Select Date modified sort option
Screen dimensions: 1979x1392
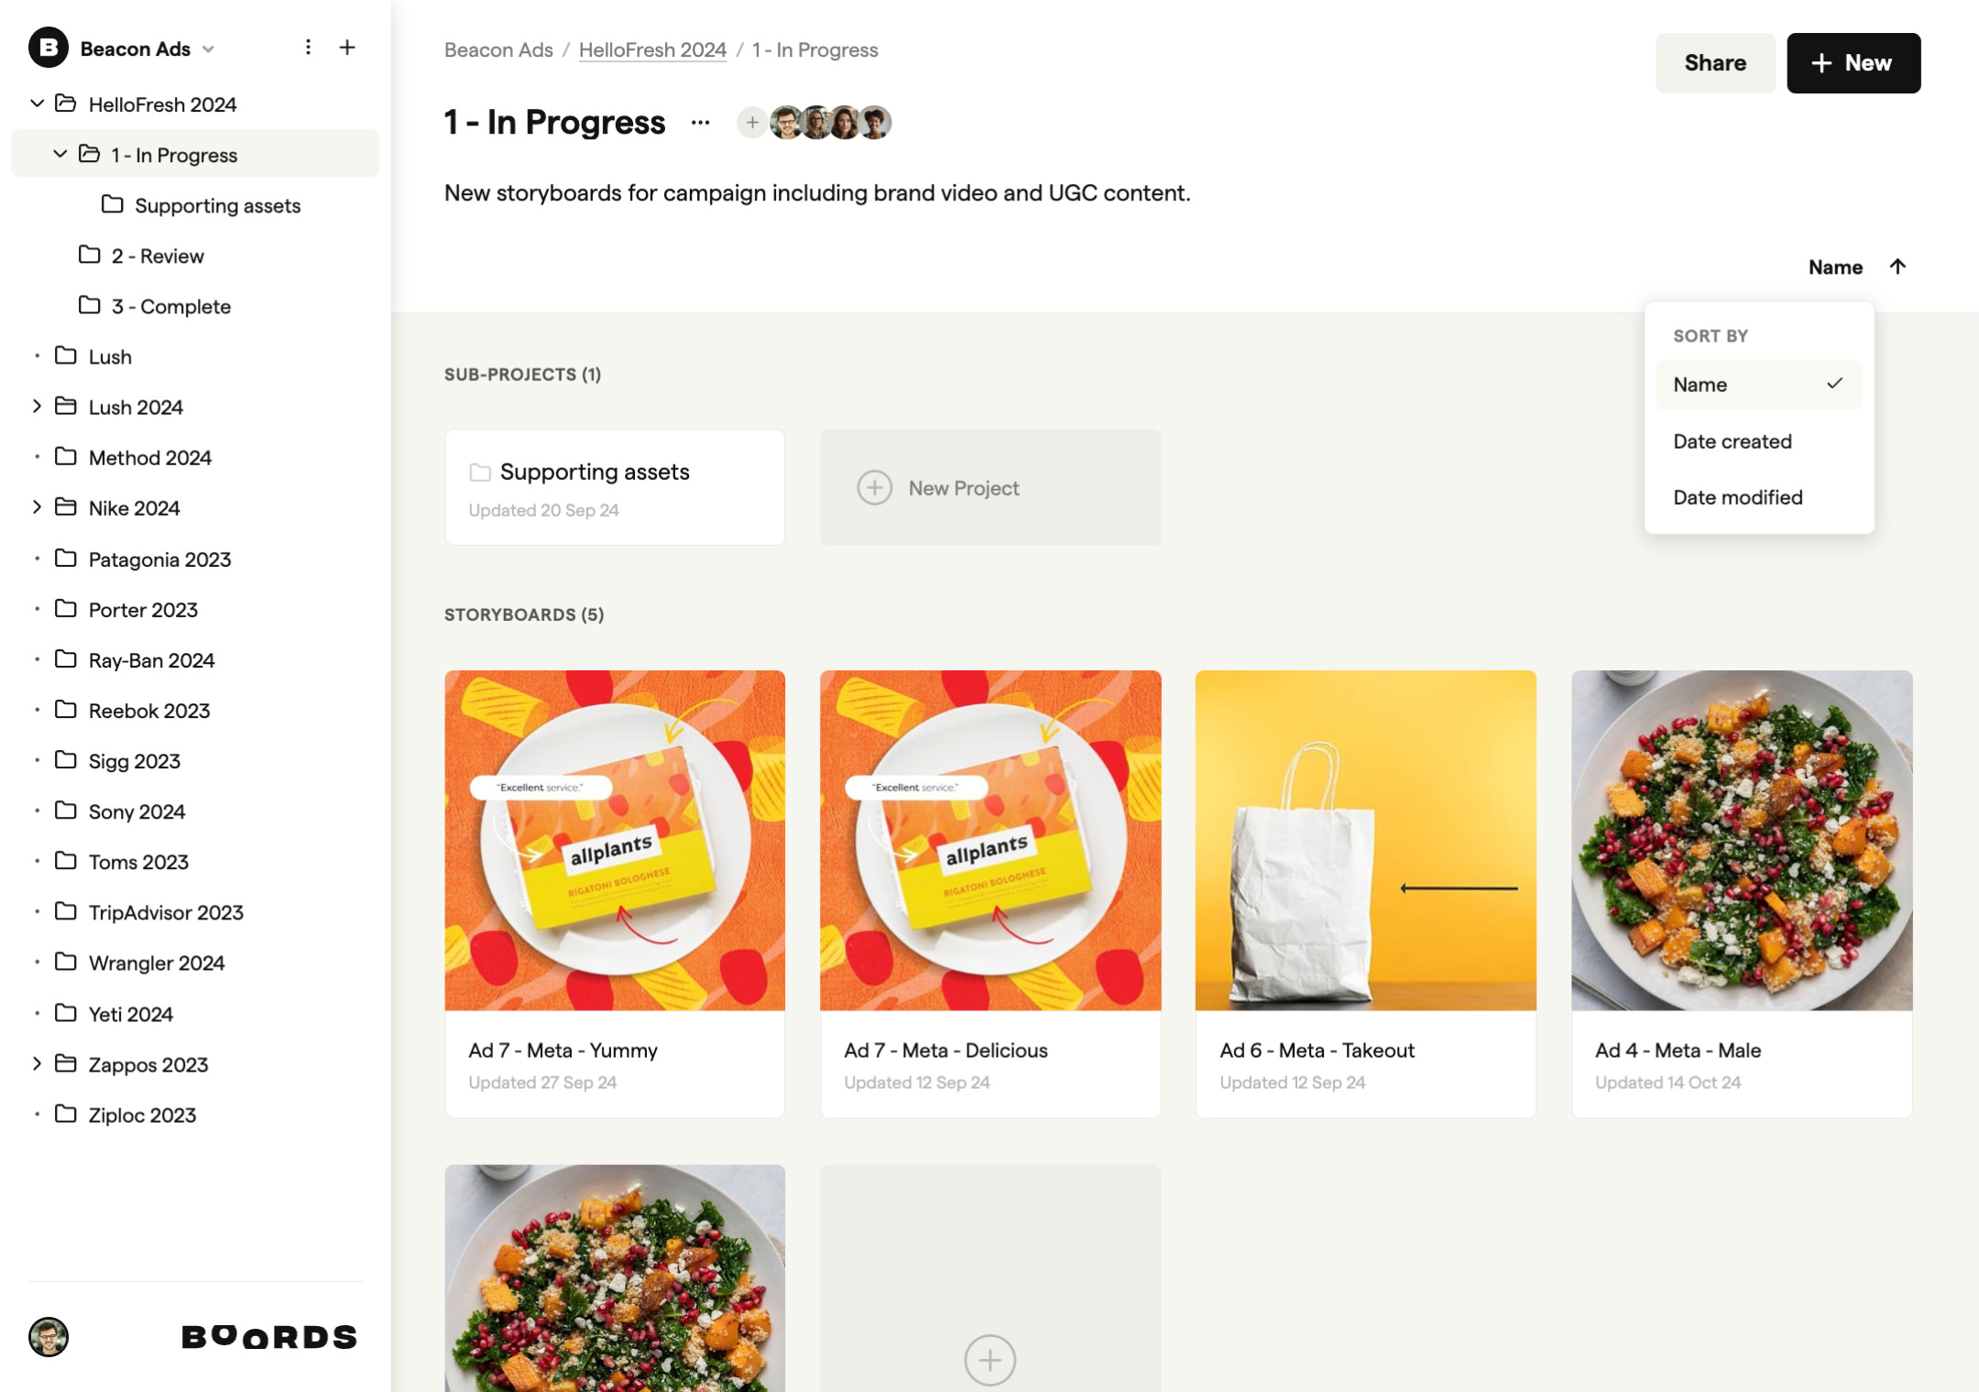point(1738,497)
